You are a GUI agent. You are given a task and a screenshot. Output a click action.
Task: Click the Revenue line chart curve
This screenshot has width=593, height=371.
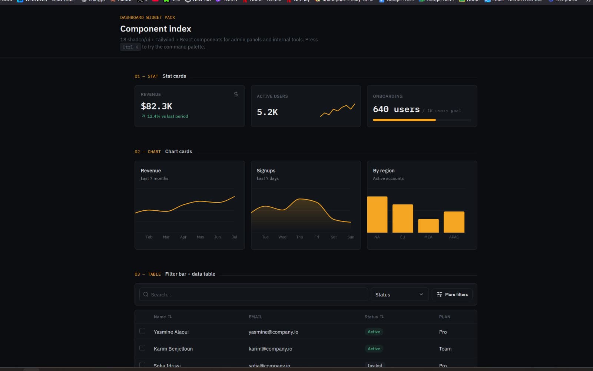(185, 205)
